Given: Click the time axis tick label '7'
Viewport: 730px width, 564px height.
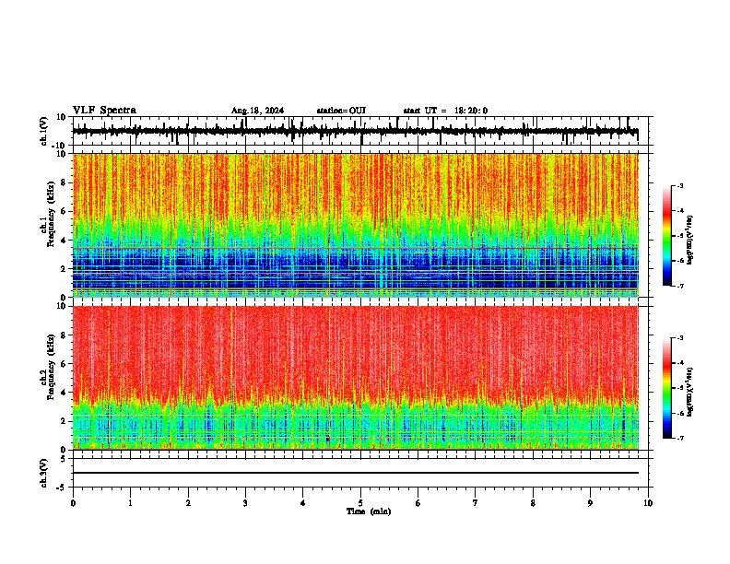Looking at the screenshot, I should (x=476, y=503).
